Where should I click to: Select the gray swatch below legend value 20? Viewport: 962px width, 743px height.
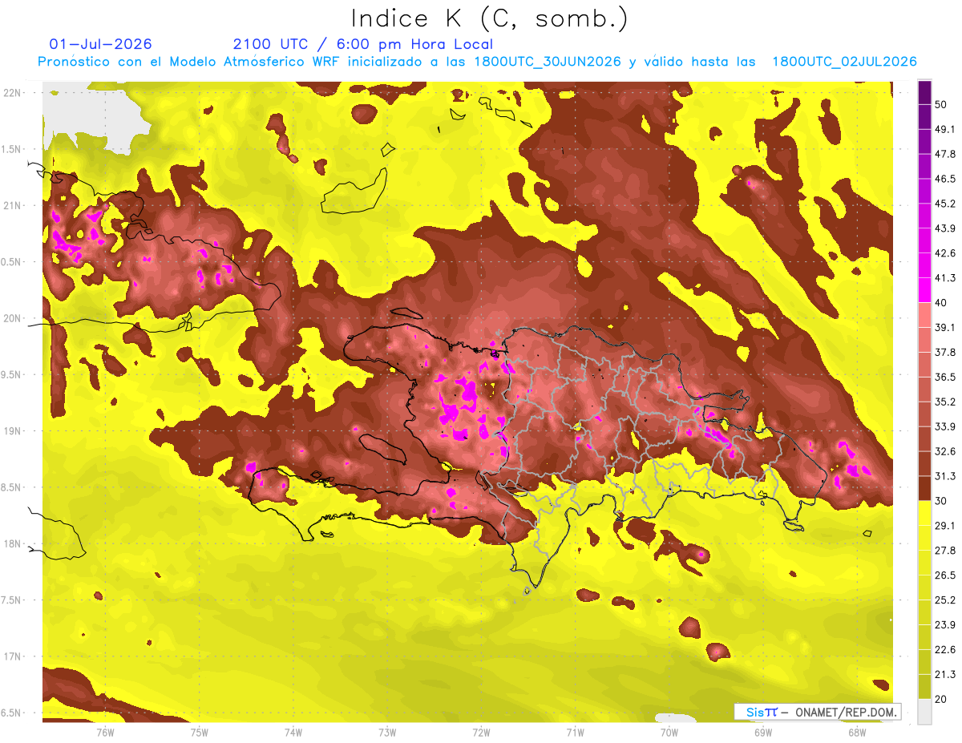coord(924,712)
